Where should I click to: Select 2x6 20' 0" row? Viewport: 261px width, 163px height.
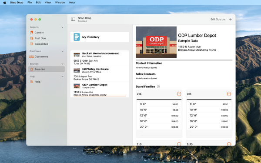point(209,127)
